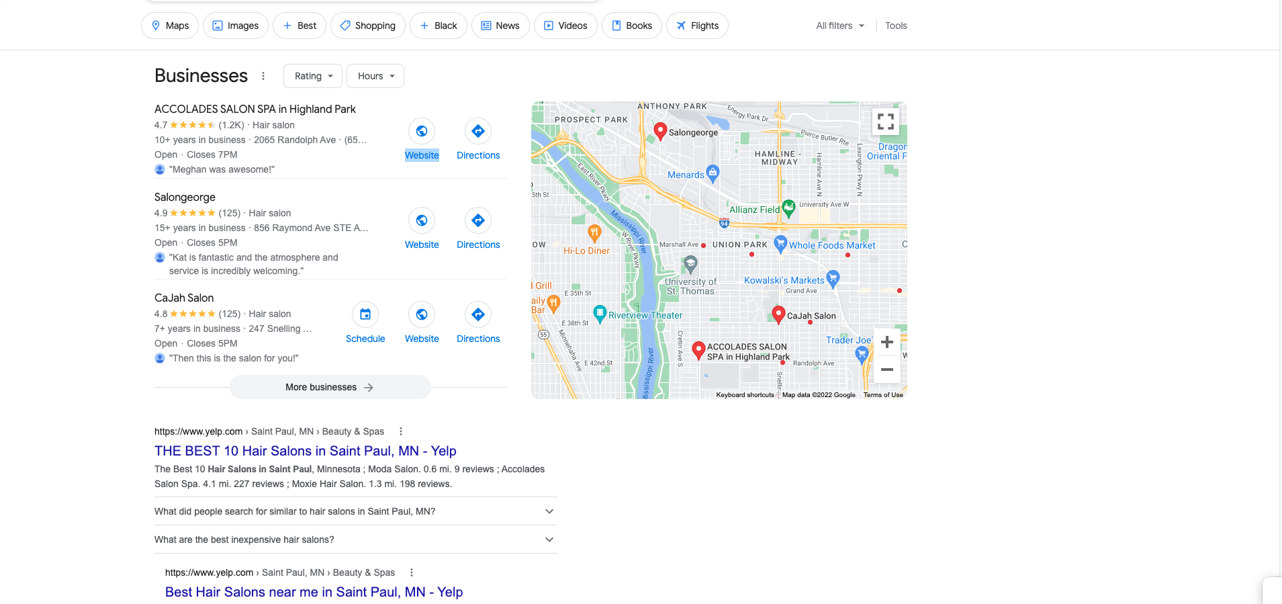The image size is (1282, 604).
Task: Open ACCOLADES SALON SPA listing title
Action: pos(255,109)
